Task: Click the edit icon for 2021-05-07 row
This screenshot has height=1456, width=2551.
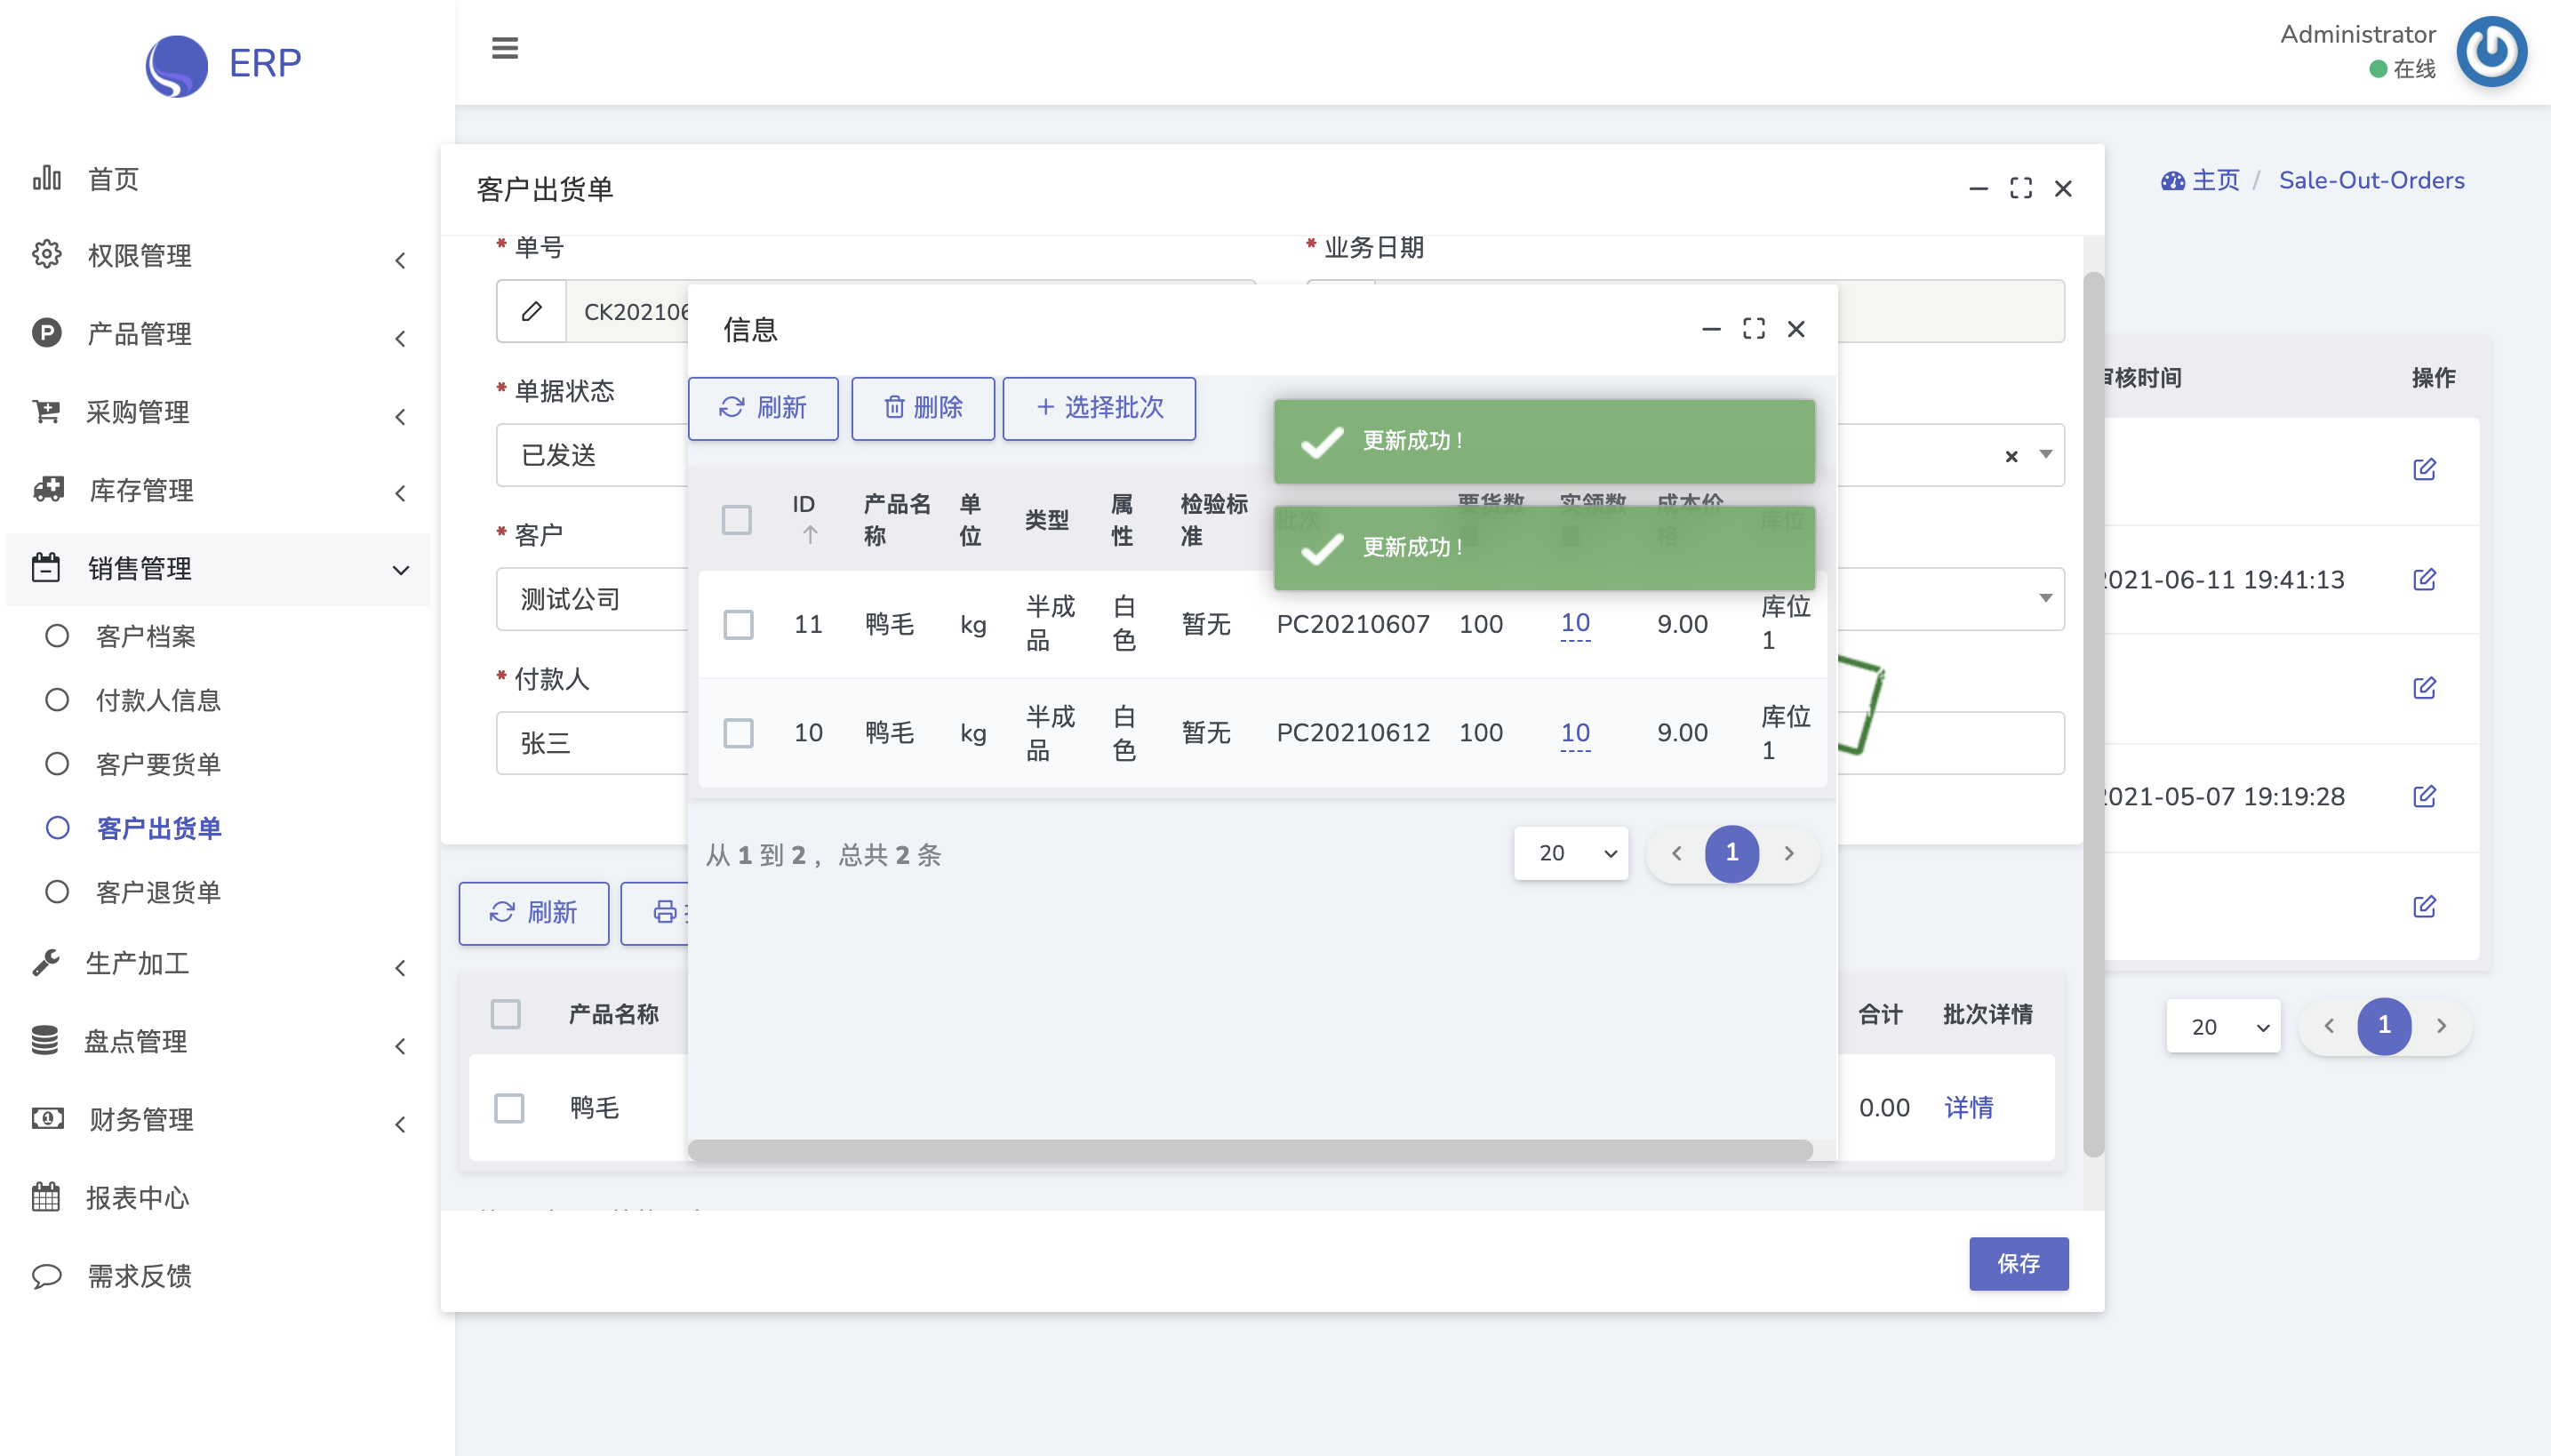Action: click(2423, 796)
